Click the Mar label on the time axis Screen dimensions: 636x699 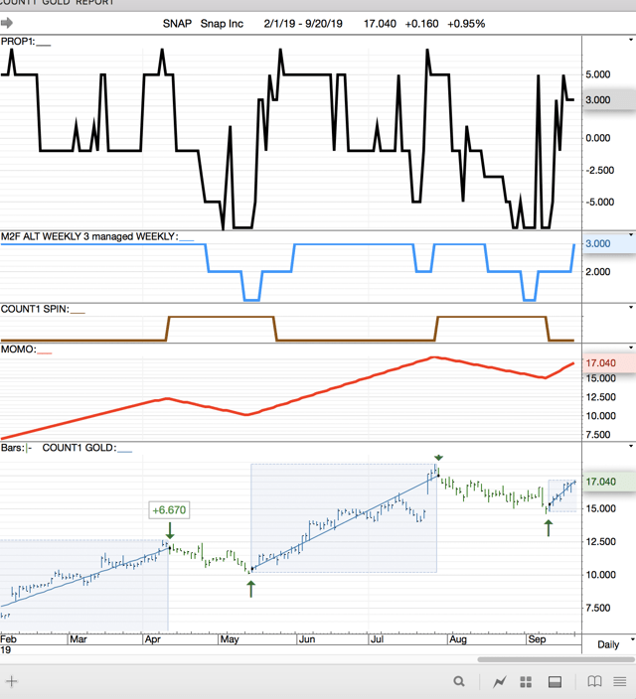coord(79,639)
